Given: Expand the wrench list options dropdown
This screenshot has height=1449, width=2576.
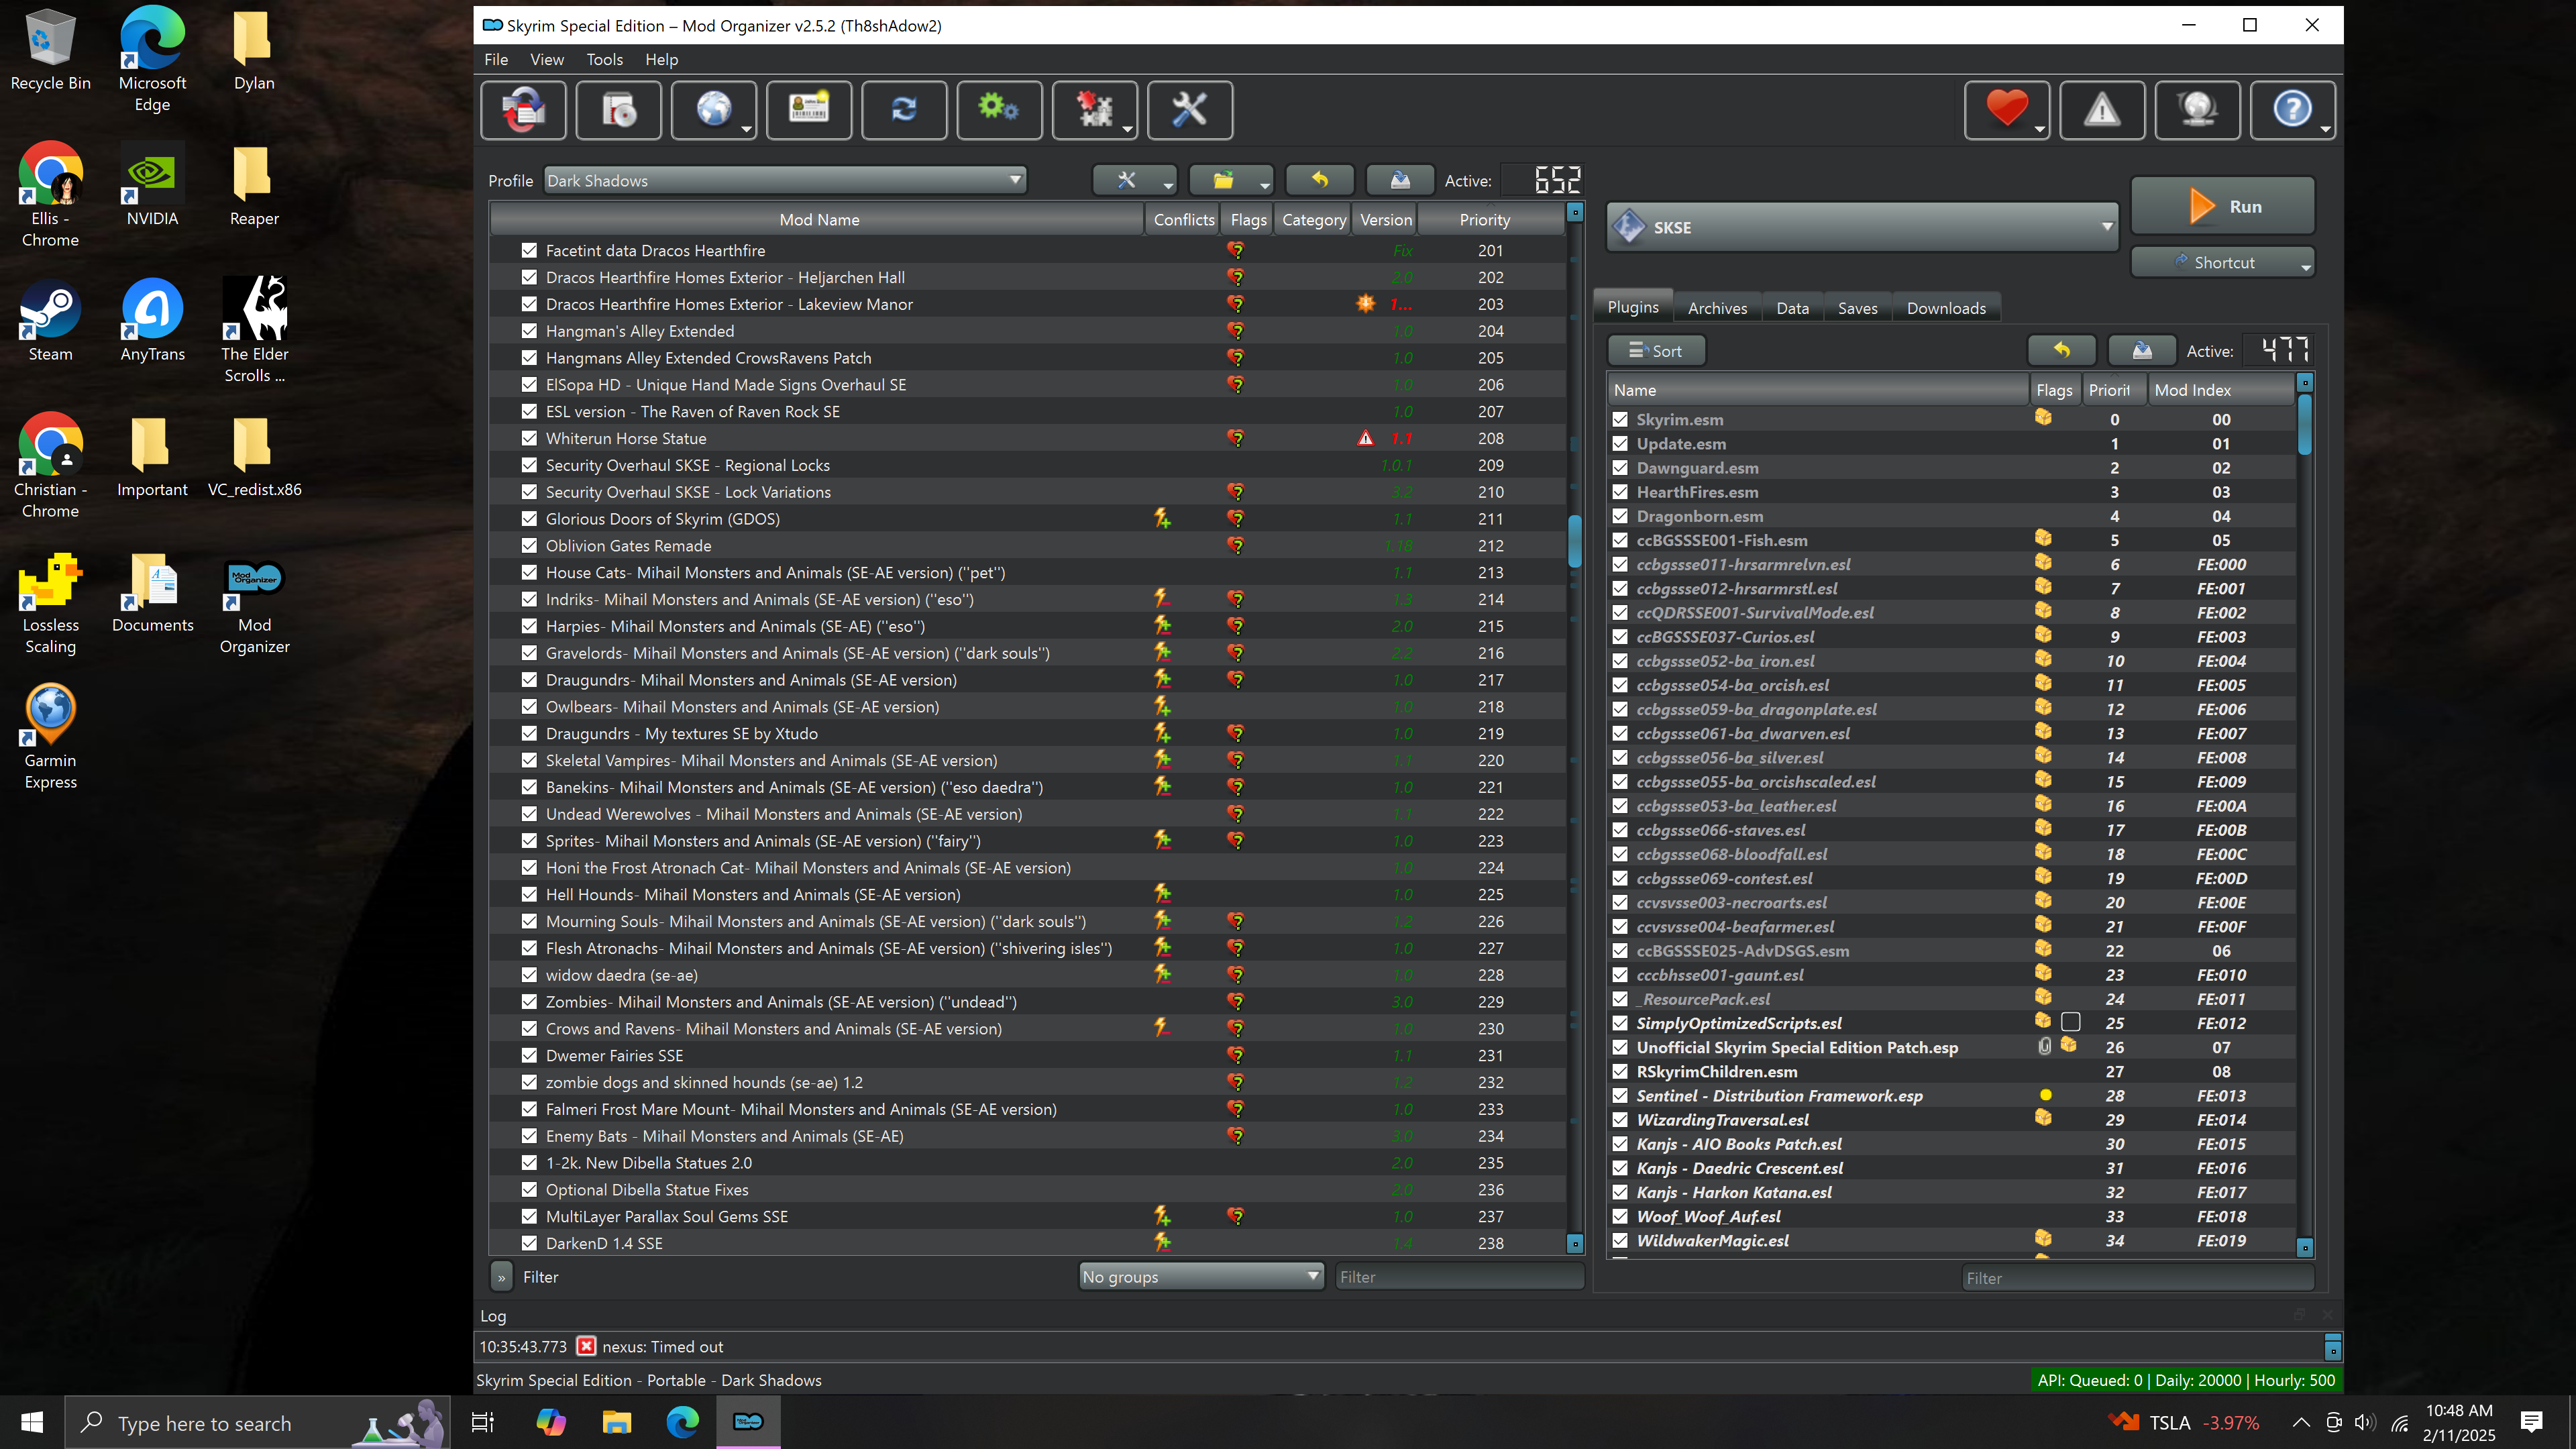Looking at the screenshot, I should (1134, 180).
